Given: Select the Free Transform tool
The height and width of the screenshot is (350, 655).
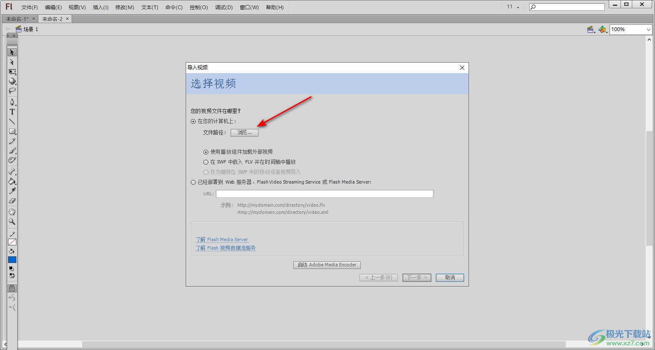Looking at the screenshot, I should coord(12,71).
